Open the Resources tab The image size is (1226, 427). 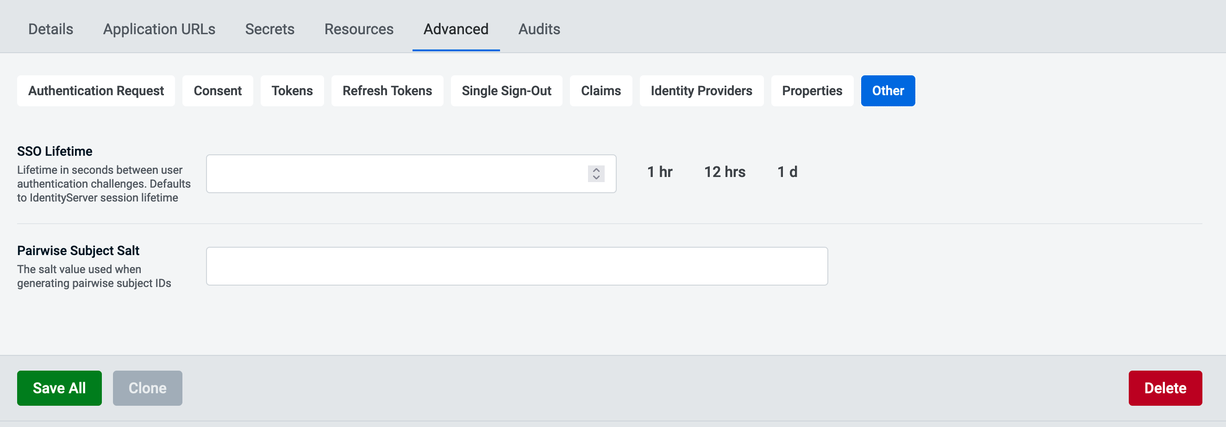358,29
